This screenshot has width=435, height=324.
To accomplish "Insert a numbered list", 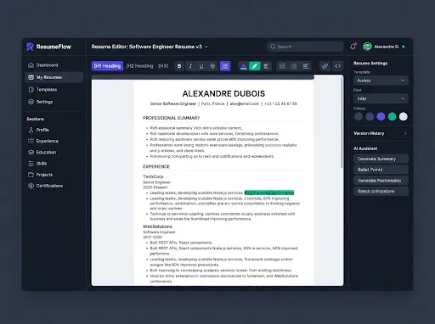I will click(x=294, y=66).
